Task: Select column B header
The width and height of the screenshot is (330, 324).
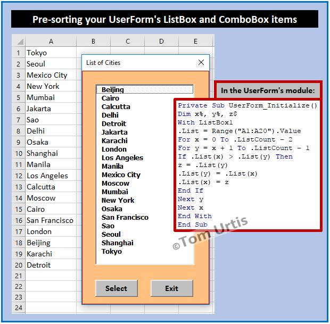Action: pos(93,41)
